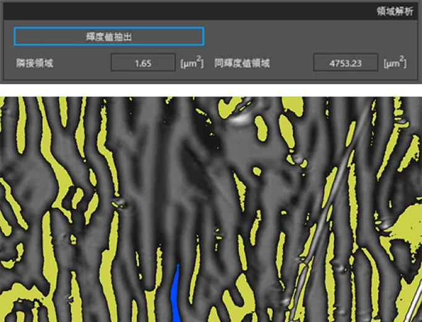Image resolution: width=422 pixels, height=322 pixels.
Task: Click the µm² unit beside the 1.65 field
Action: click(191, 63)
